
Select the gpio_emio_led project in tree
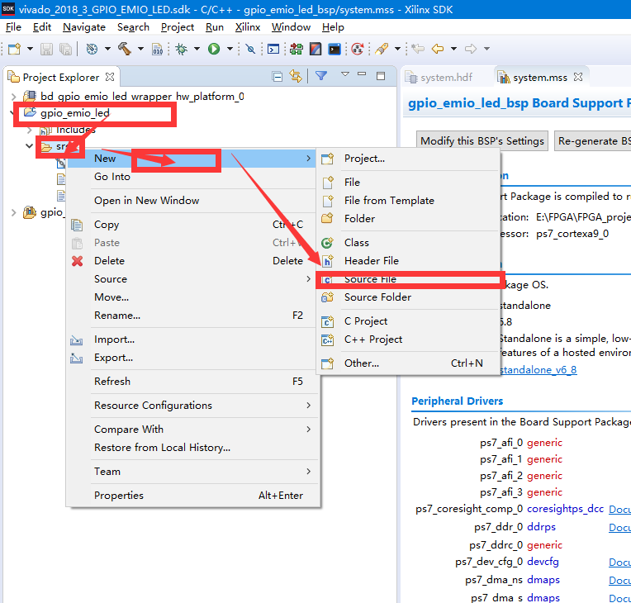(x=75, y=113)
